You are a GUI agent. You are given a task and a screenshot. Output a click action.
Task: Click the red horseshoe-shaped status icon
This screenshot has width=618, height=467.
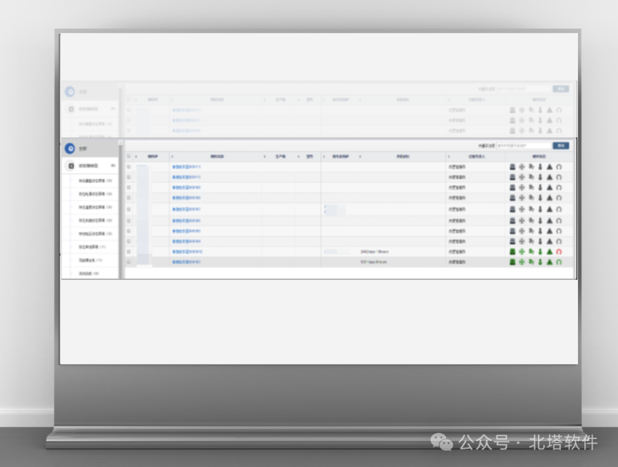click(559, 252)
